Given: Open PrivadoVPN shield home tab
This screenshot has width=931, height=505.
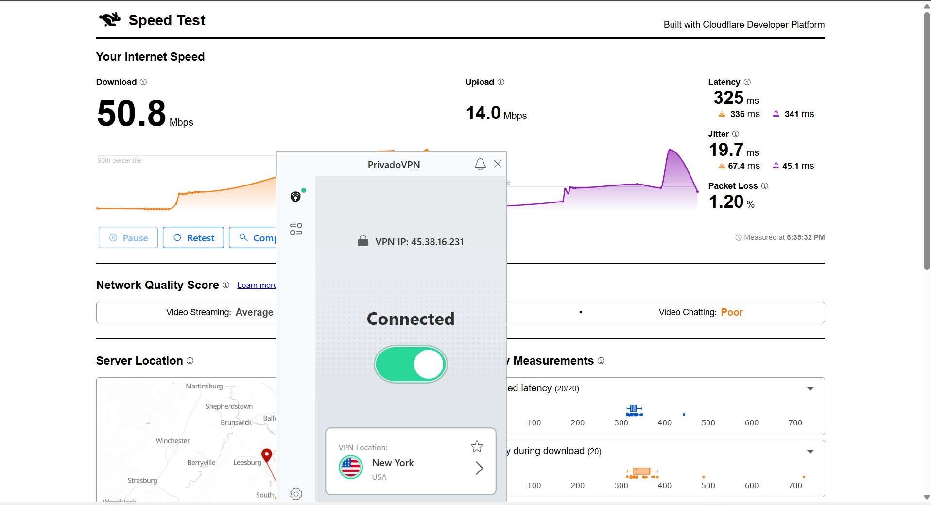Looking at the screenshot, I should coord(296,196).
